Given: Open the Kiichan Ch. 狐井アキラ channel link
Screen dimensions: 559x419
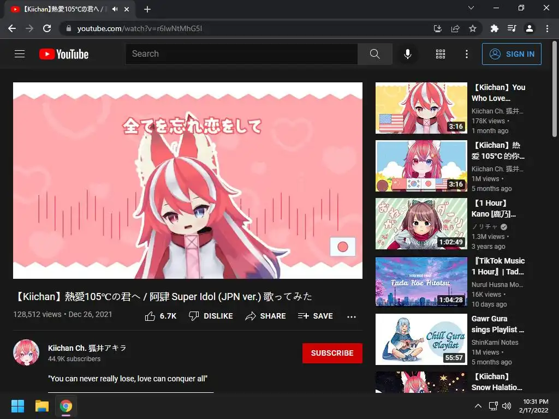Looking at the screenshot, I should click(87, 348).
